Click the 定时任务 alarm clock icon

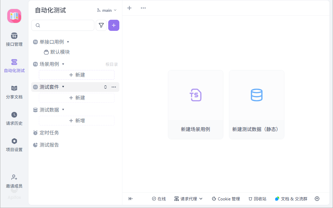35,133
